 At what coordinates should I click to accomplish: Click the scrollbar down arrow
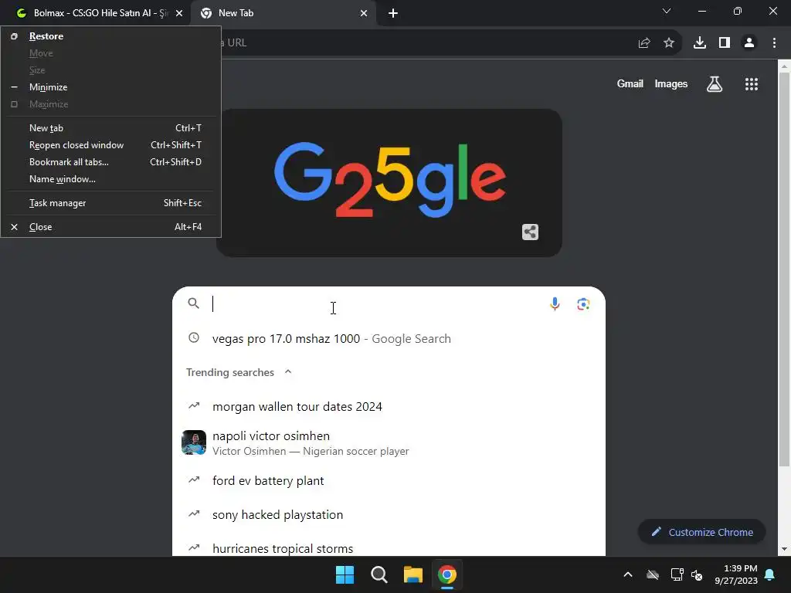pos(784,549)
